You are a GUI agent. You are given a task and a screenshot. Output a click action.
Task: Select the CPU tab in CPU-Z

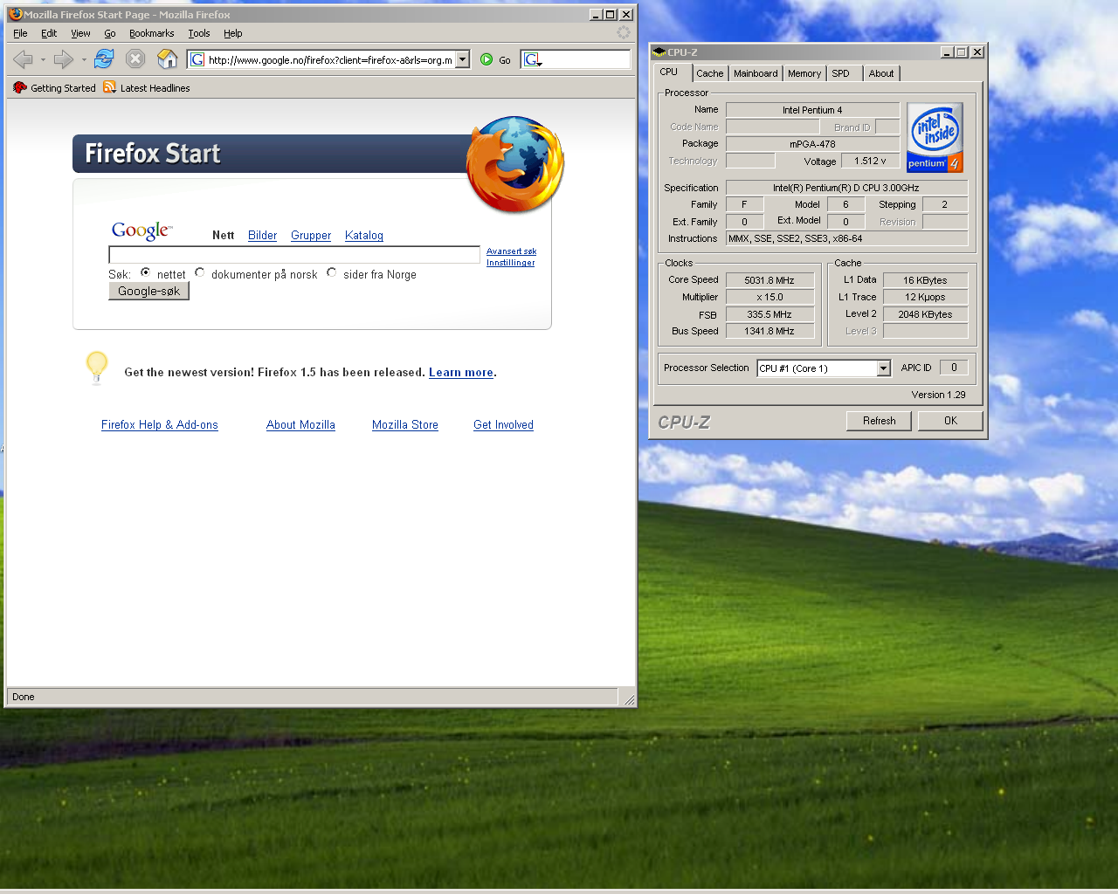pyautogui.click(x=673, y=72)
